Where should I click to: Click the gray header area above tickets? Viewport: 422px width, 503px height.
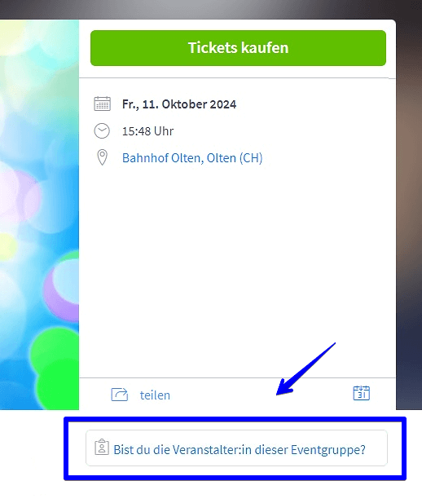(211, 10)
